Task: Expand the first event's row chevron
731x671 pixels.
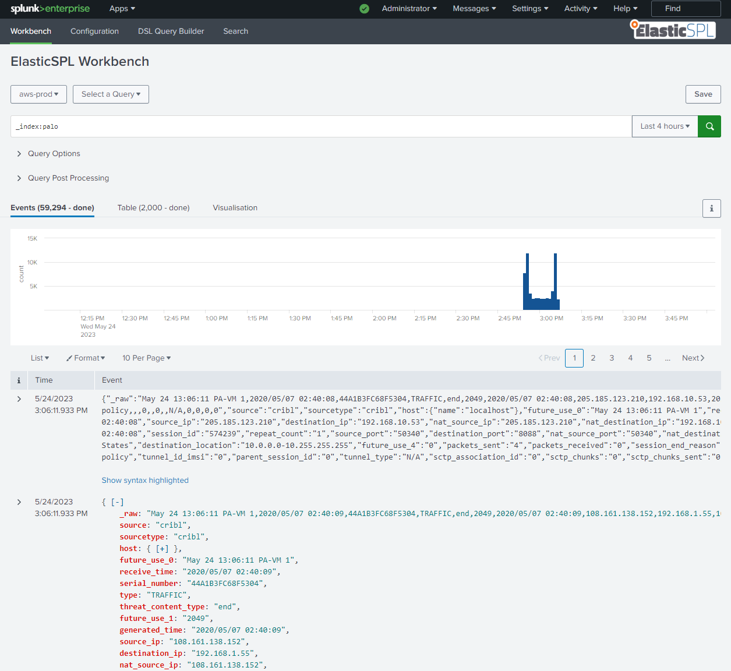Action: tap(19, 398)
